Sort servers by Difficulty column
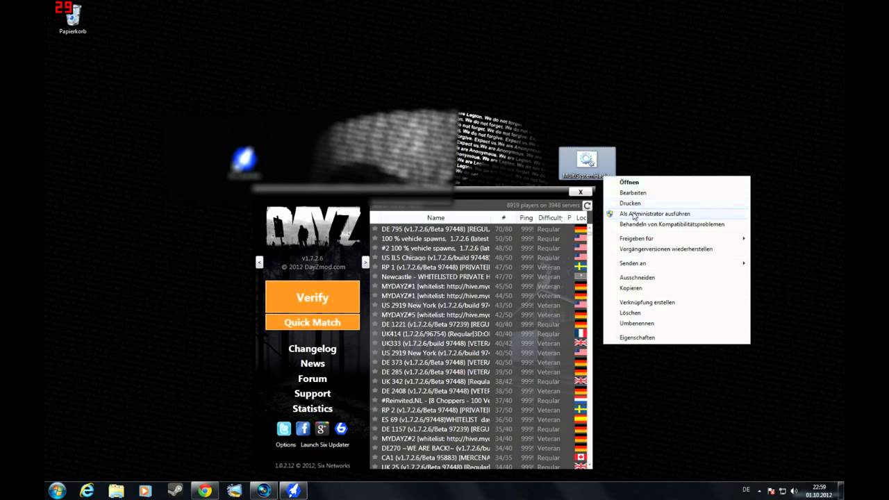This screenshot has height=500, width=889. [550, 218]
